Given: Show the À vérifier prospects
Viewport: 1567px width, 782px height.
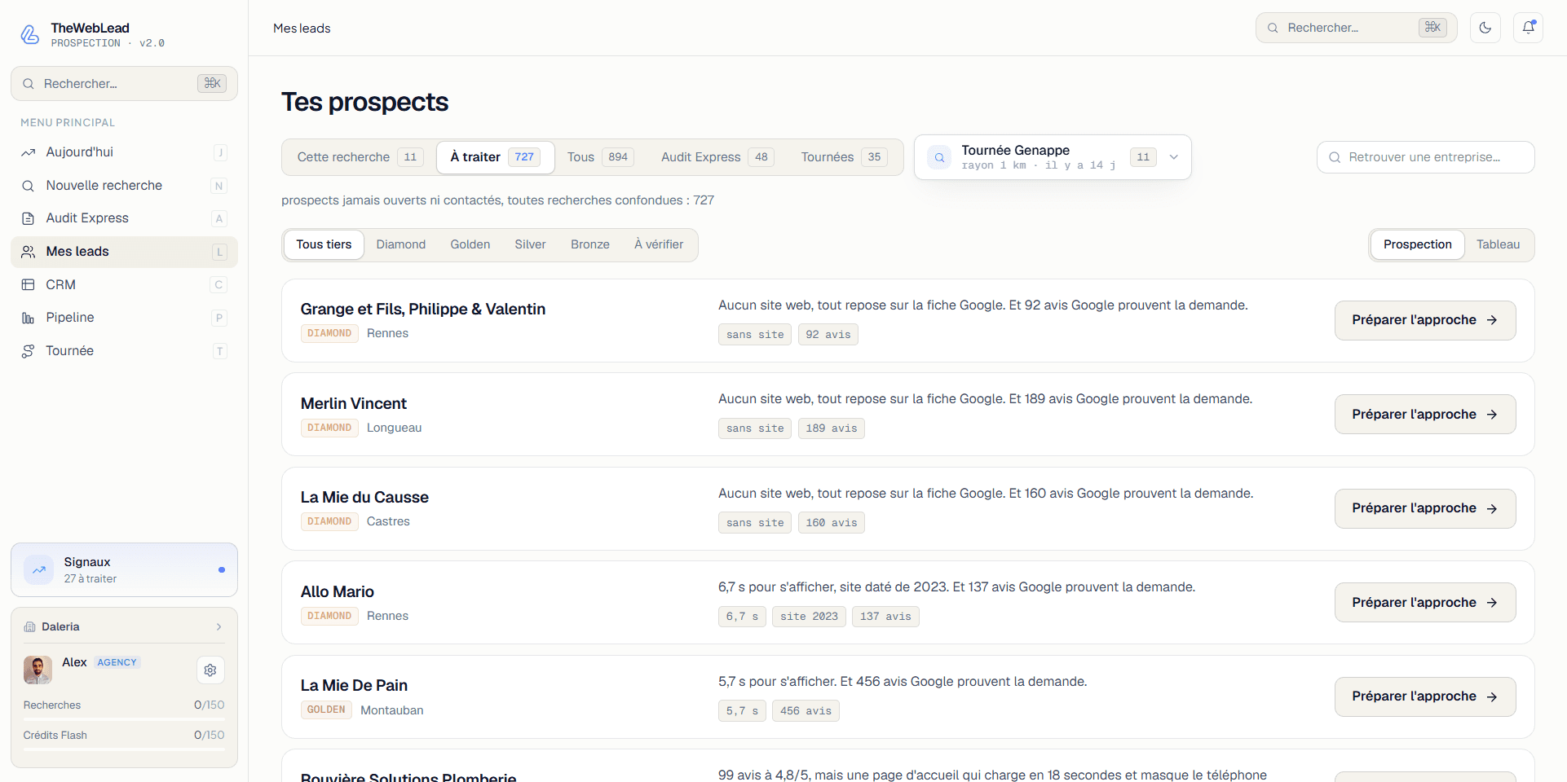Looking at the screenshot, I should (659, 244).
